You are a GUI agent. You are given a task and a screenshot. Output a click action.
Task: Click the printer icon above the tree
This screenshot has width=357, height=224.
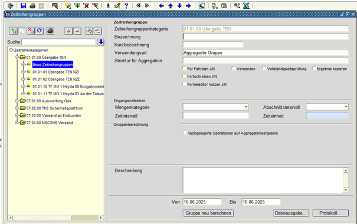pyautogui.click(x=50, y=31)
